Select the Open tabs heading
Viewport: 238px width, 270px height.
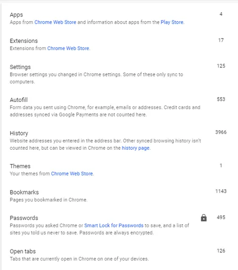(23, 252)
